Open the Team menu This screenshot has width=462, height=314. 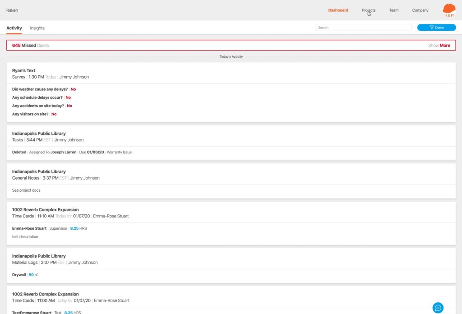[x=393, y=10]
